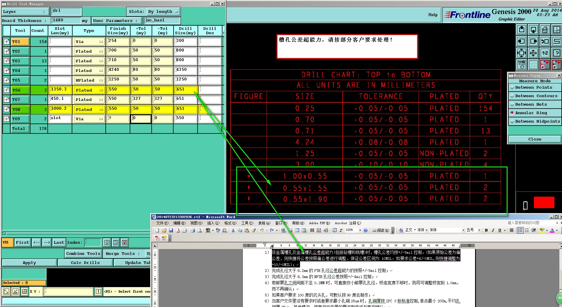The width and height of the screenshot is (562, 307).
Task: Click the Bold B icon in Word
Action: [486, 230]
